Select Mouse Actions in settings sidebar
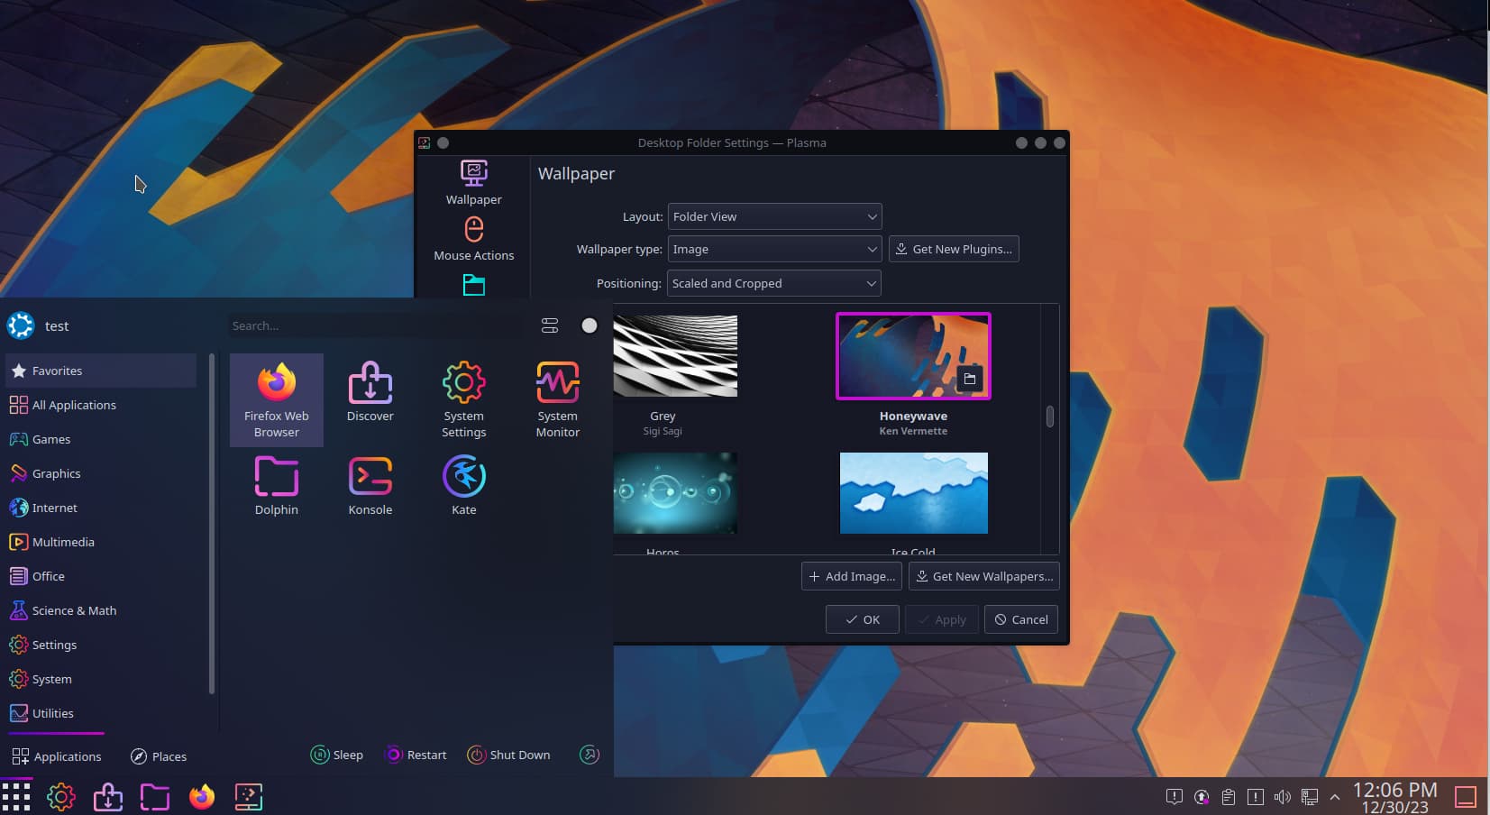The image size is (1490, 815). point(473,239)
